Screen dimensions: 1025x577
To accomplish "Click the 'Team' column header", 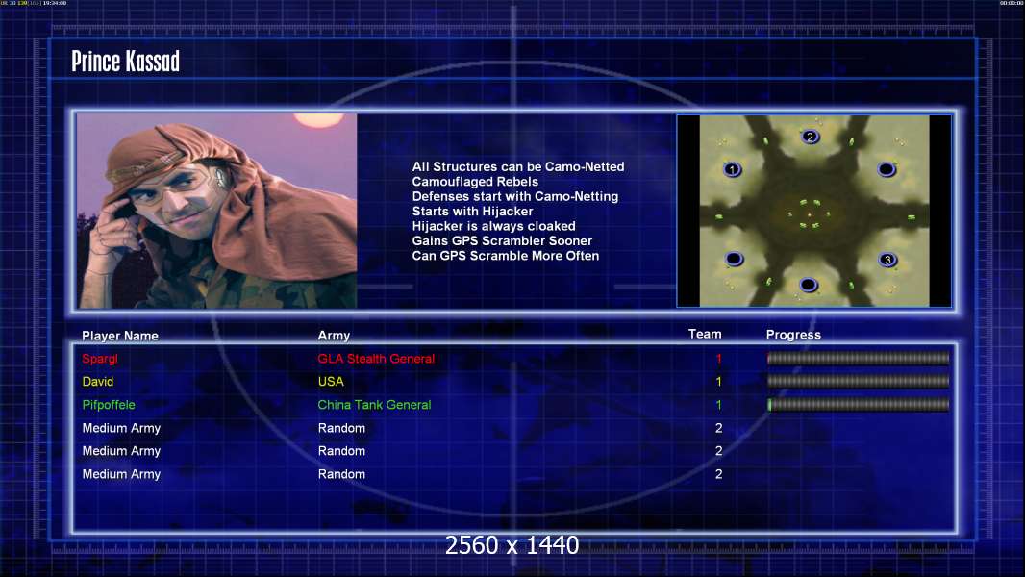I will click(705, 334).
